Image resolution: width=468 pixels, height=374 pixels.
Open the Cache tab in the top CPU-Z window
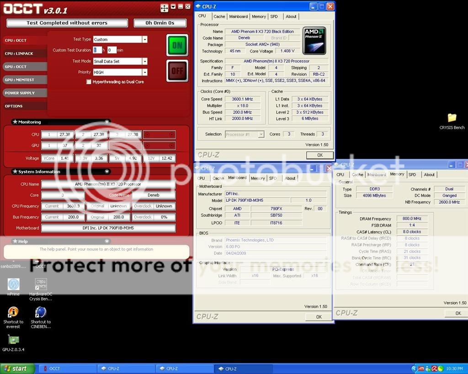click(219, 16)
